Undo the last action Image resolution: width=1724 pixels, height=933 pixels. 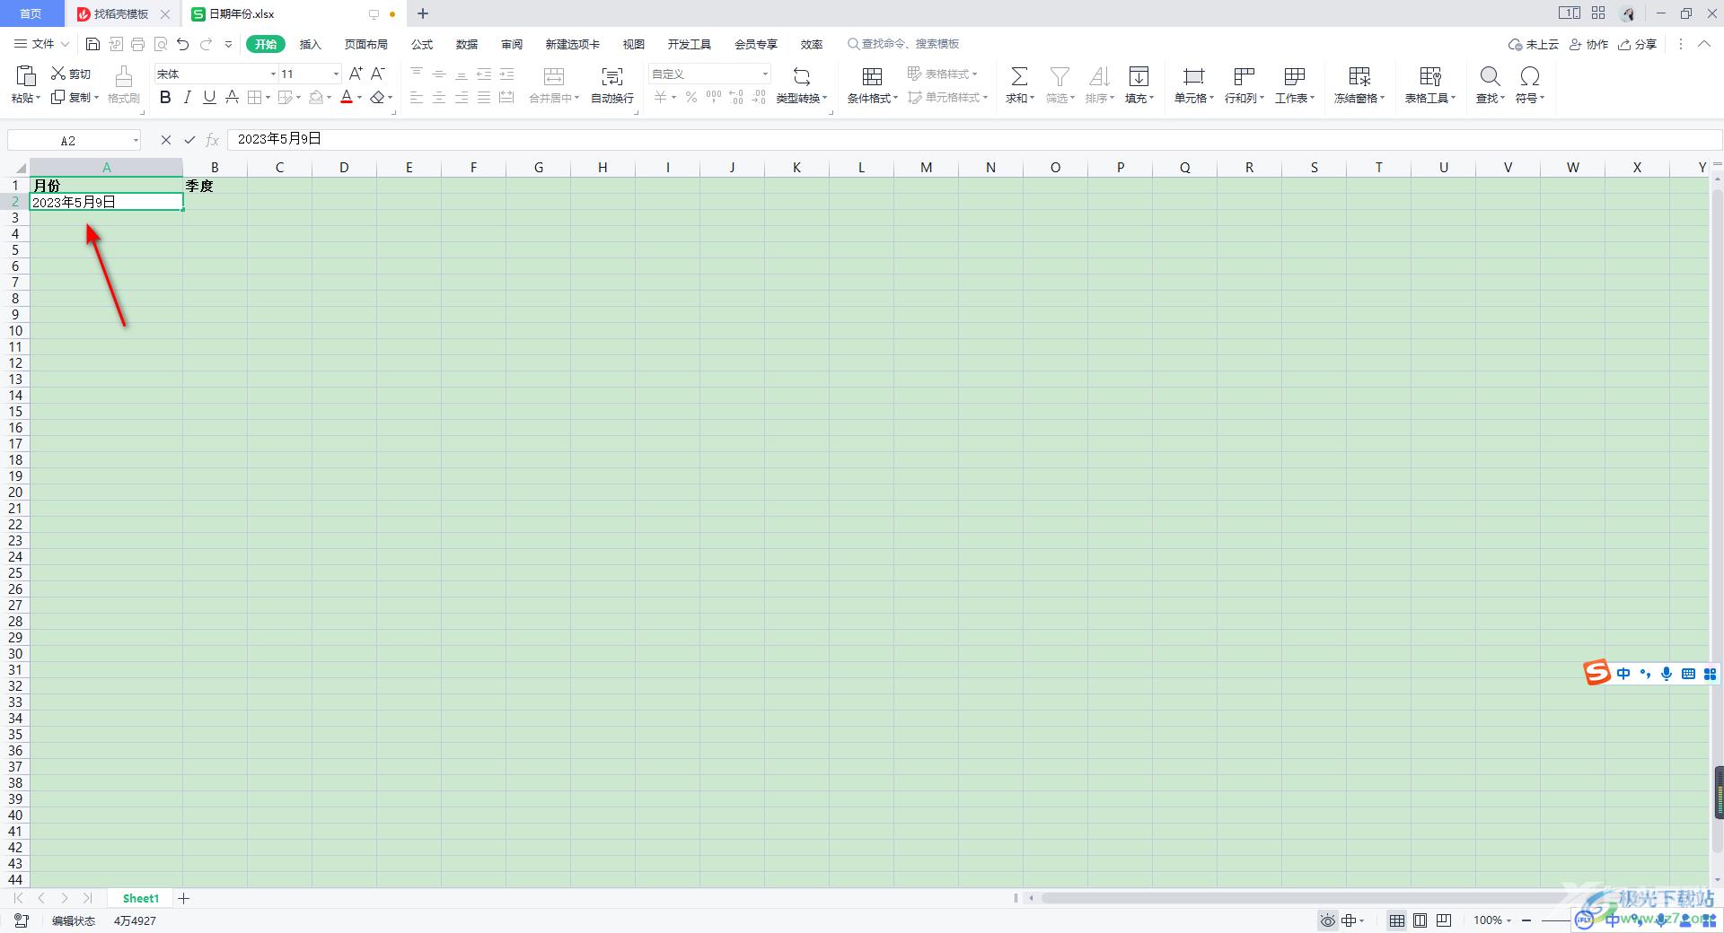(x=183, y=44)
